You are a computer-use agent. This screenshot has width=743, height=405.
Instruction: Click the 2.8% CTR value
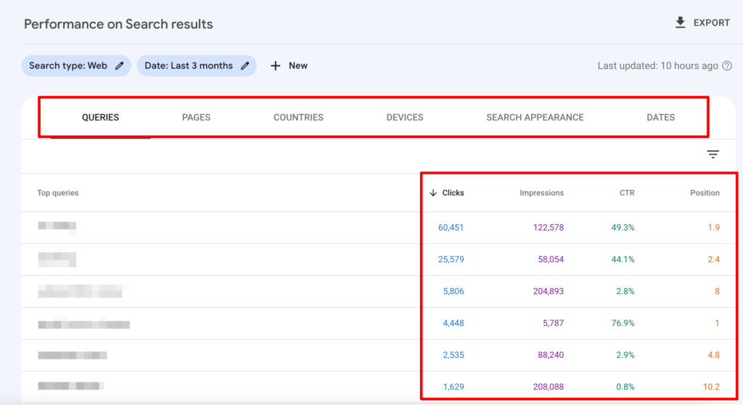(x=625, y=291)
